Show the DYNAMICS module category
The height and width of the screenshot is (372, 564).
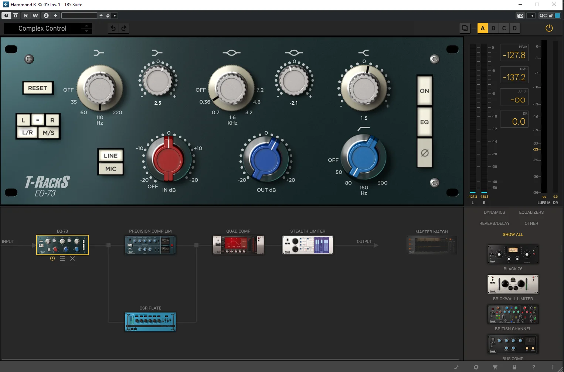(495, 212)
